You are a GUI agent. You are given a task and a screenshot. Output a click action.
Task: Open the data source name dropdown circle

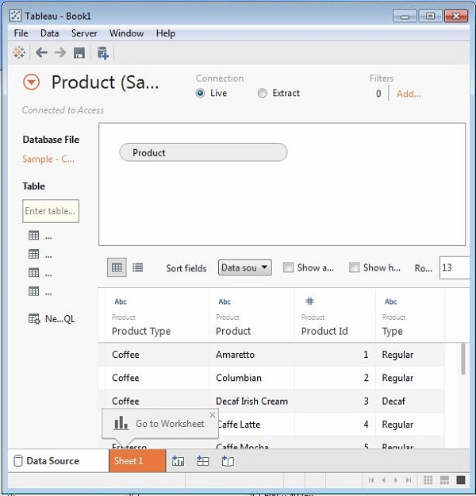31,83
